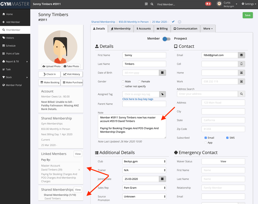
Task: Click the First Name input field
Action: click(x=144, y=55)
